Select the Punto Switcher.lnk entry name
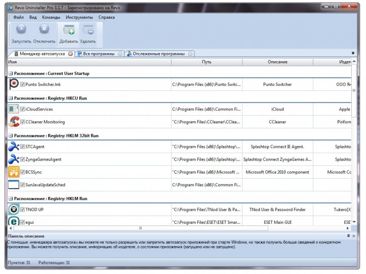 point(43,84)
